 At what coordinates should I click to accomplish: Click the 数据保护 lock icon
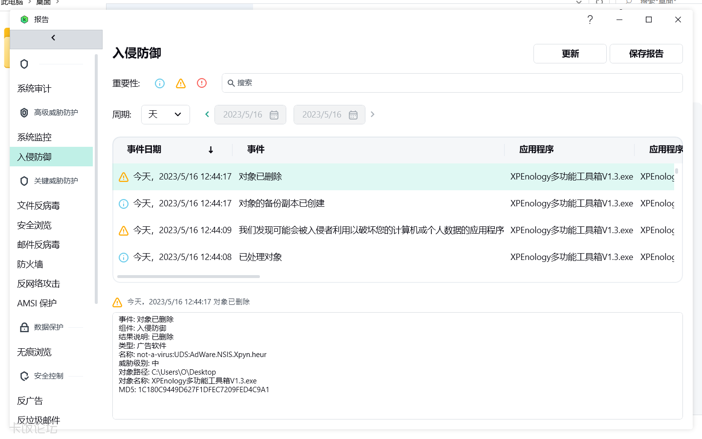(24, 327)
